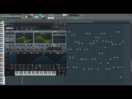Viewport: 132px width, 99px height.
Task: Open the OSC A wavetable name menu
Action: (24, 34)
